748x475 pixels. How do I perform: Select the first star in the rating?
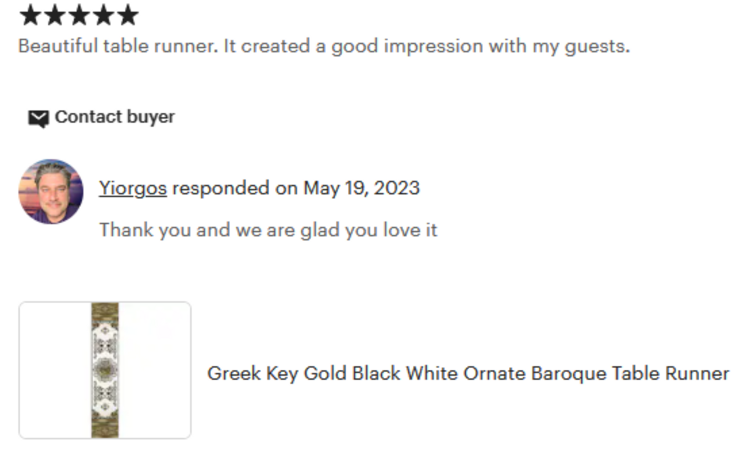(30, 15)
